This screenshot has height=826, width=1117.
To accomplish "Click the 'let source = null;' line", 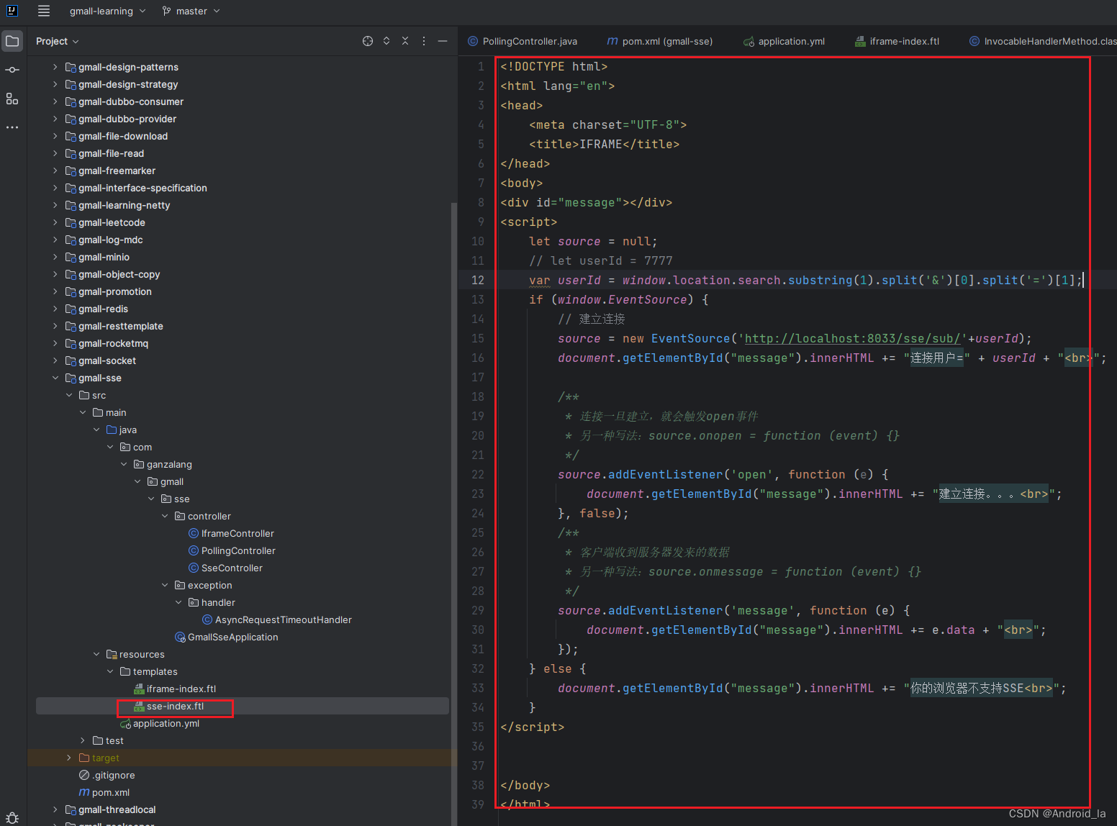I will (593, 241).
